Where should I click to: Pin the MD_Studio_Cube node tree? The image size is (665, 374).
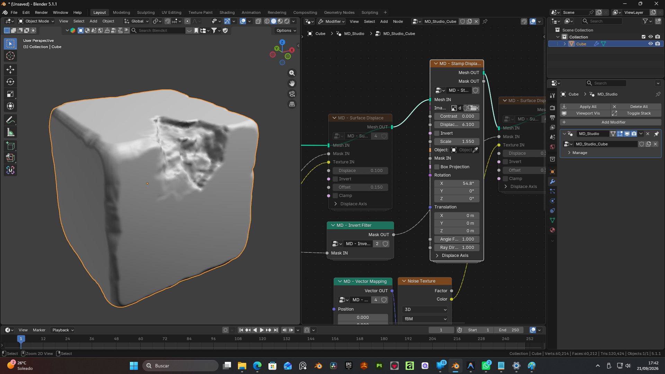tap(485, 21)
